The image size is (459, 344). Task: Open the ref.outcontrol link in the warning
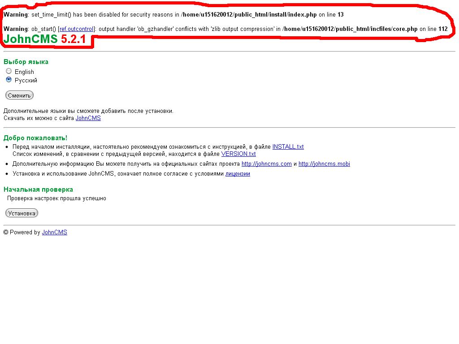pos(76,29)
